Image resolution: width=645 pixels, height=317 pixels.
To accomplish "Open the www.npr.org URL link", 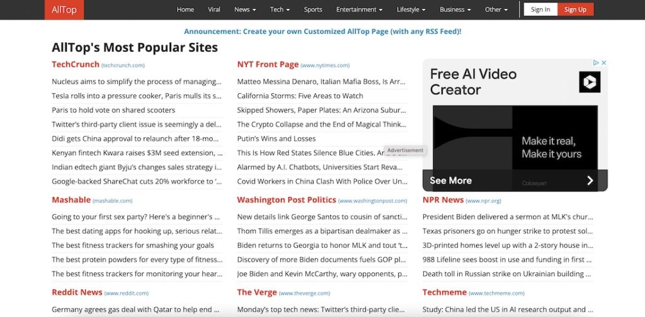I will (x=483, y=201).
